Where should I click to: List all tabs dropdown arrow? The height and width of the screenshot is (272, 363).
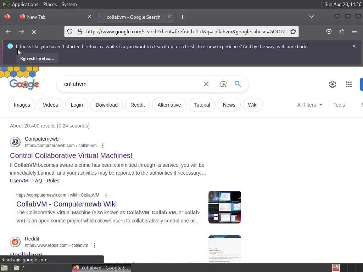click(x=312, y=17)
